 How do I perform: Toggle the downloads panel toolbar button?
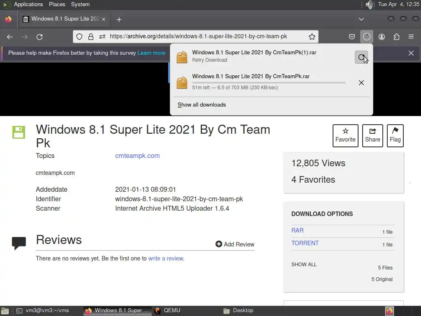pyautogui.click(x=366, y=37)
